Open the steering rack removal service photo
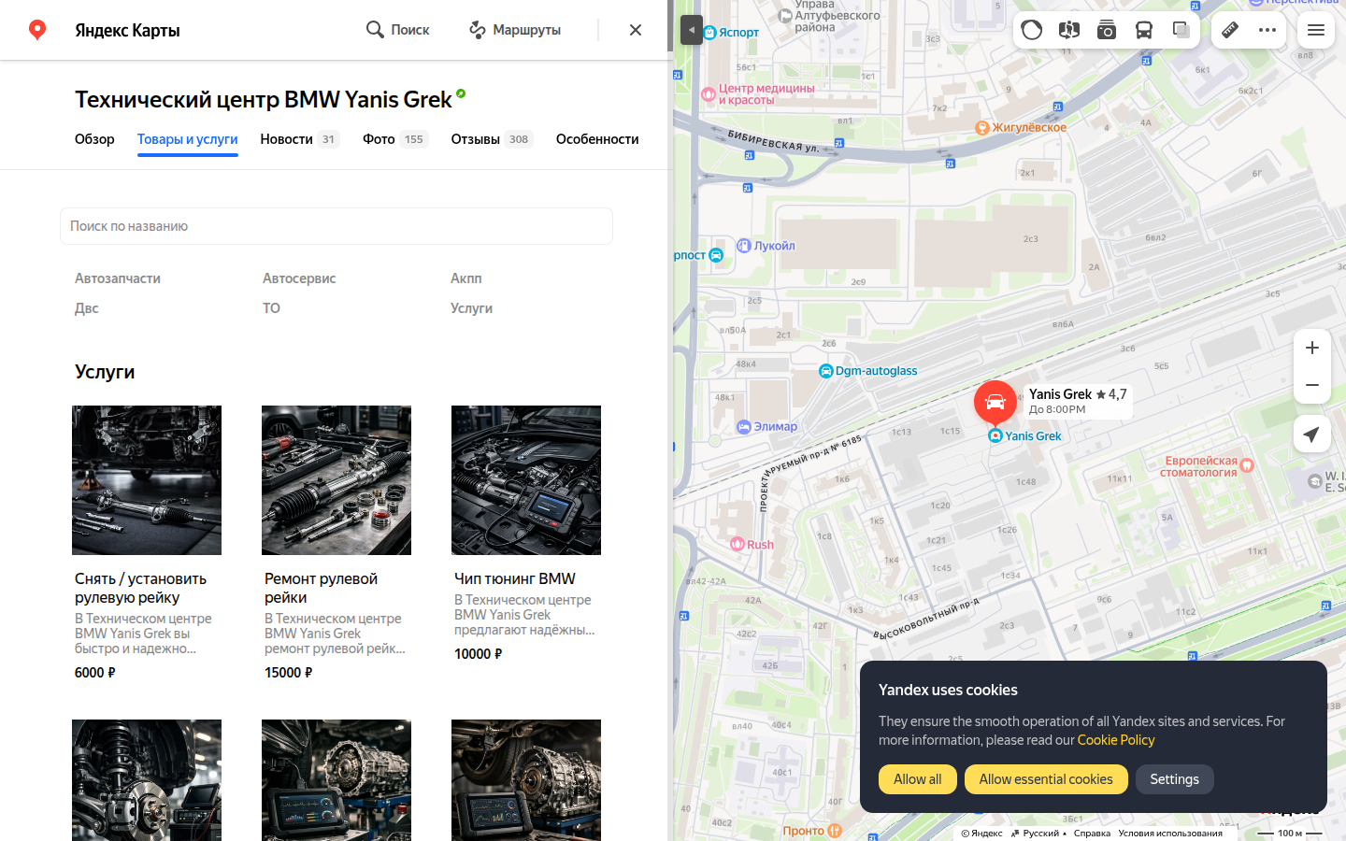1346x841 pixels. (x=147, y=480)
